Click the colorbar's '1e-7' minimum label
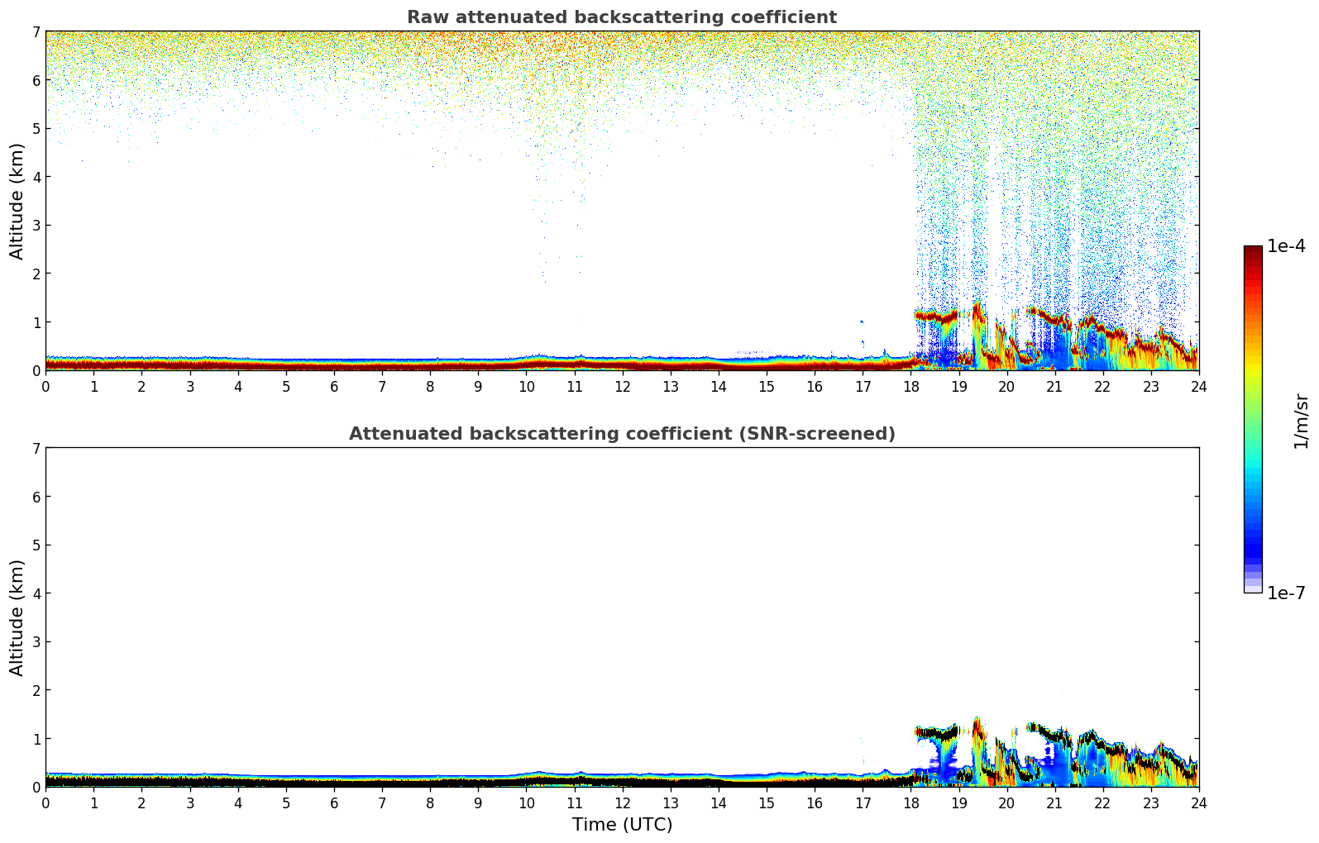 (x=1286, y=593)
